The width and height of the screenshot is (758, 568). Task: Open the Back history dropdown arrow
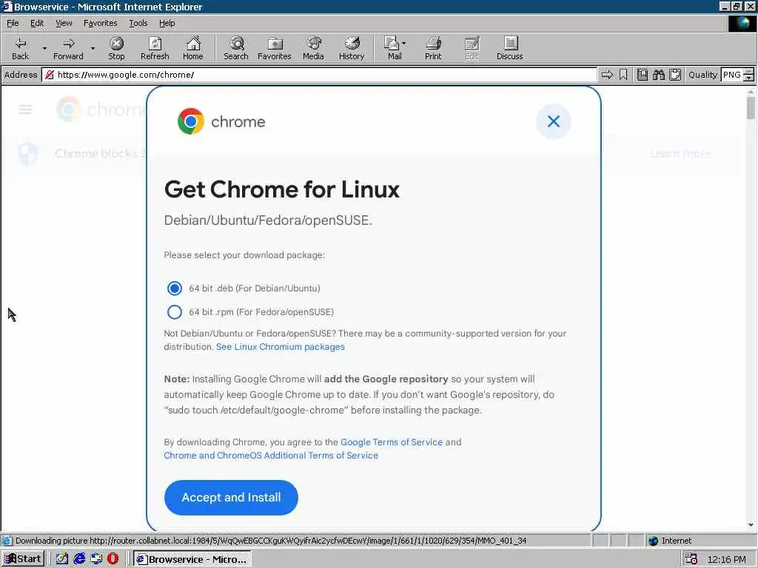[44, 48]
